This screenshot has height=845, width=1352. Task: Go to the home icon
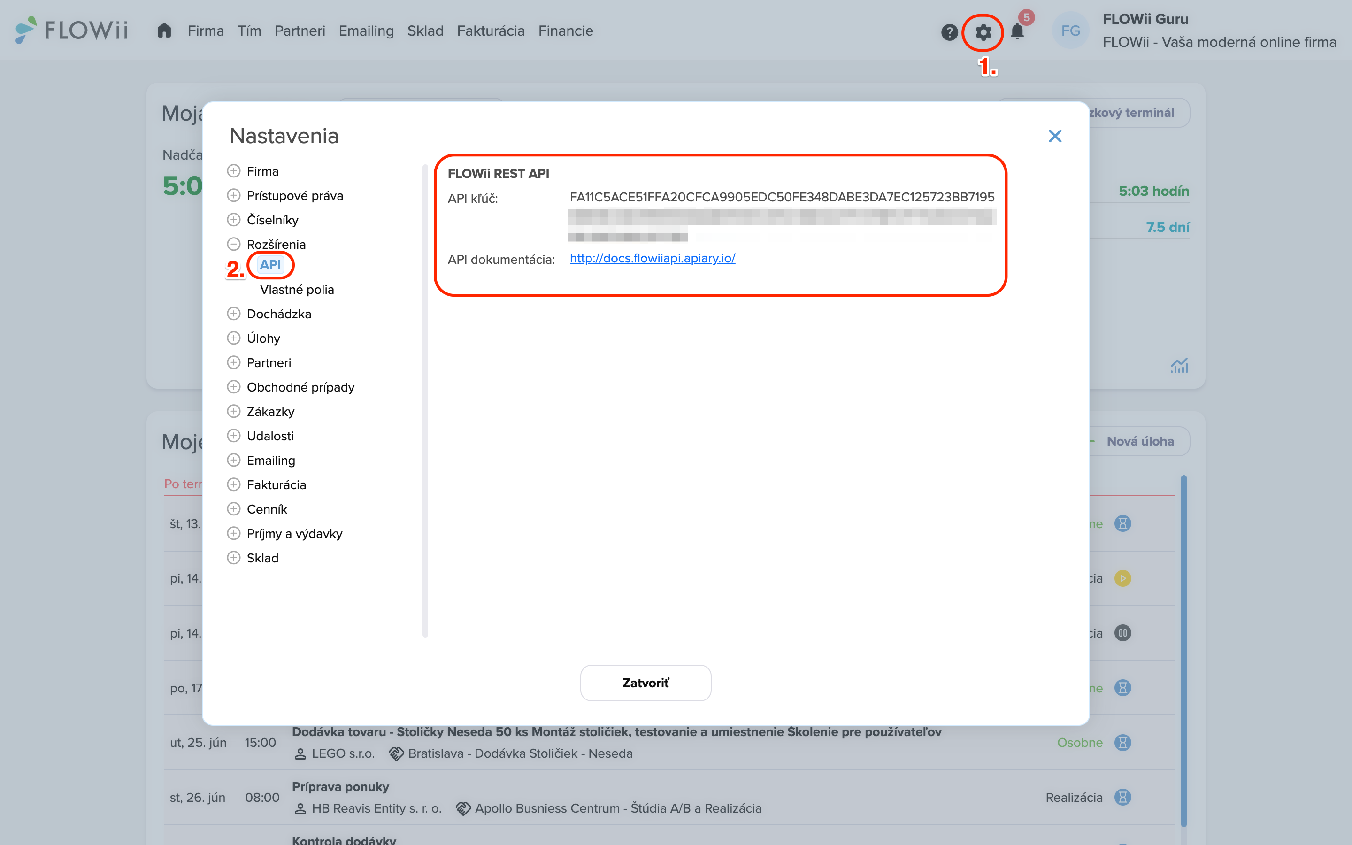coord(164,30)
